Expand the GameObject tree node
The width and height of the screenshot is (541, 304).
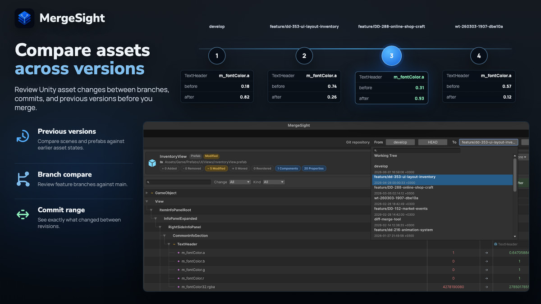pos(147,193)
